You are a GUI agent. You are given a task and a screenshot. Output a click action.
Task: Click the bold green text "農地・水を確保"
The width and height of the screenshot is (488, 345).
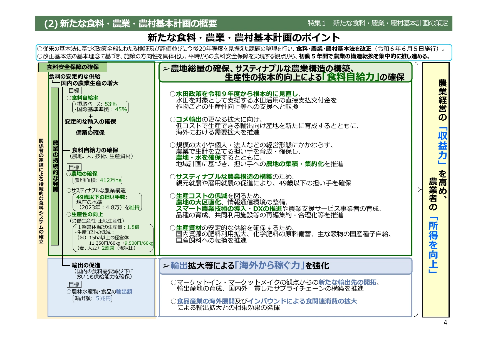tap(198, 158)
